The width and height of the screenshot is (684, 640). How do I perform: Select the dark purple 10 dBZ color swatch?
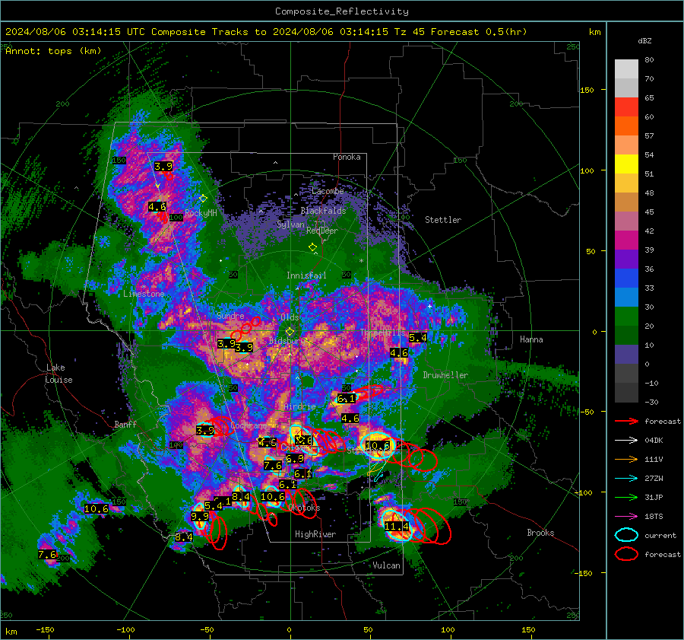pyautogui.click(x=626, y=355)
